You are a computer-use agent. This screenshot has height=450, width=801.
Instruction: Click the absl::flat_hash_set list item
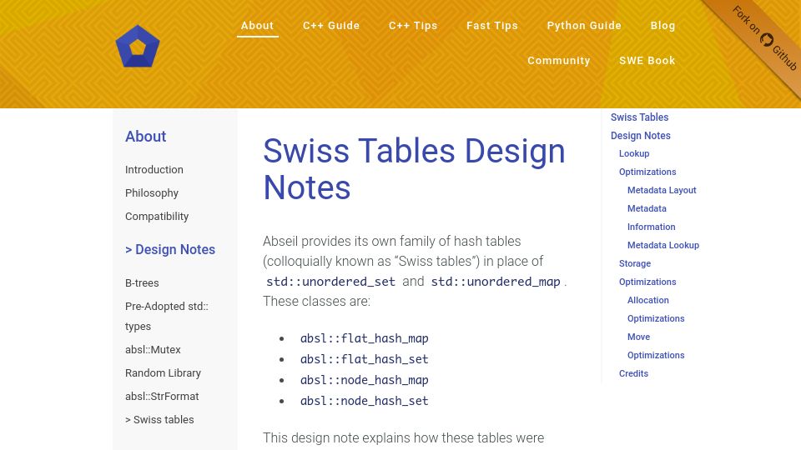pyautogui.click(x=365, y=359)
